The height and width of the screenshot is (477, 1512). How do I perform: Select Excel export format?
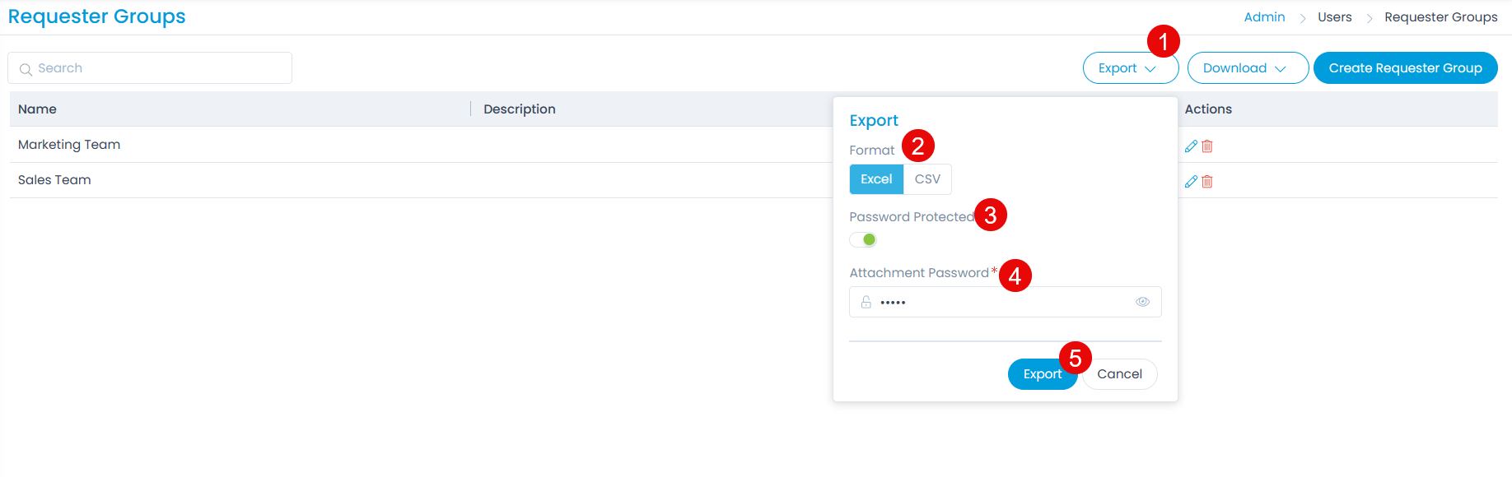(x=876, y=179)
